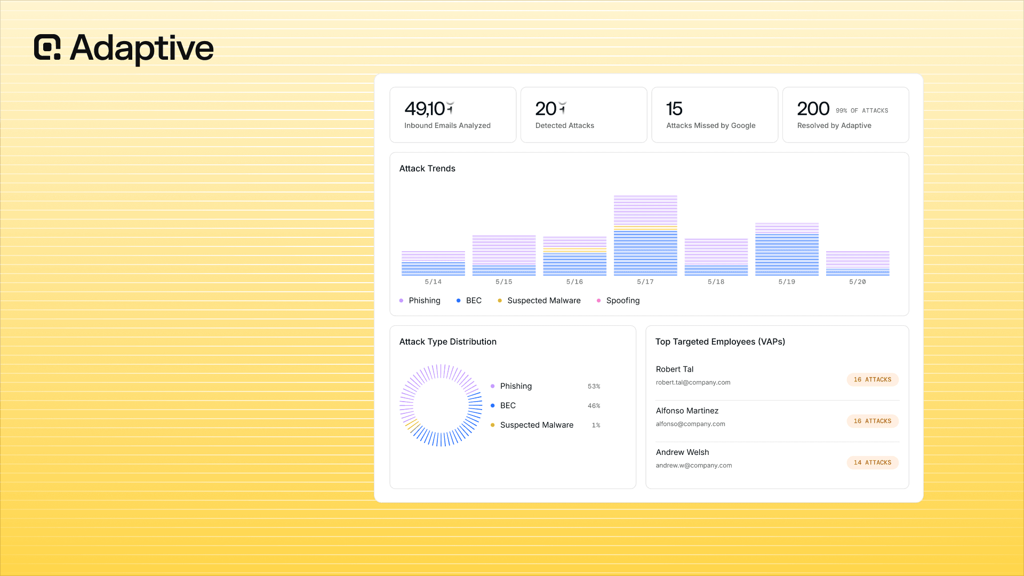Click the 99% OF ATTACKS label
The width and height of the screenshot is (1024, 576).
point(862,110)
